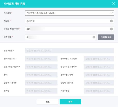This screenshot has height=107, width=118.
Task: Click the 플러스친구상태 field
Action: point(99,75)
